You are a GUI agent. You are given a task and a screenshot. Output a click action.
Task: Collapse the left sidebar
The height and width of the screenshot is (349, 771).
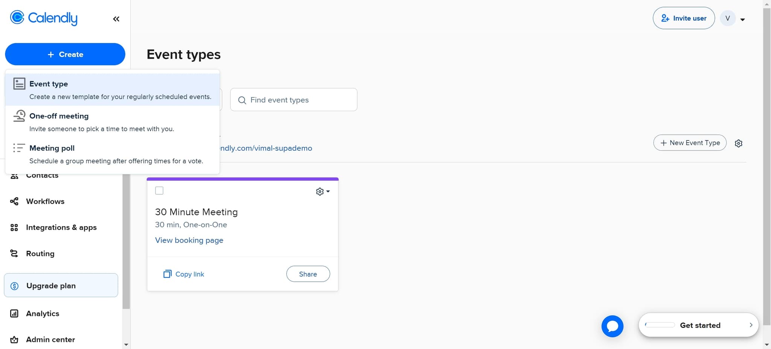tap(116, 18)
